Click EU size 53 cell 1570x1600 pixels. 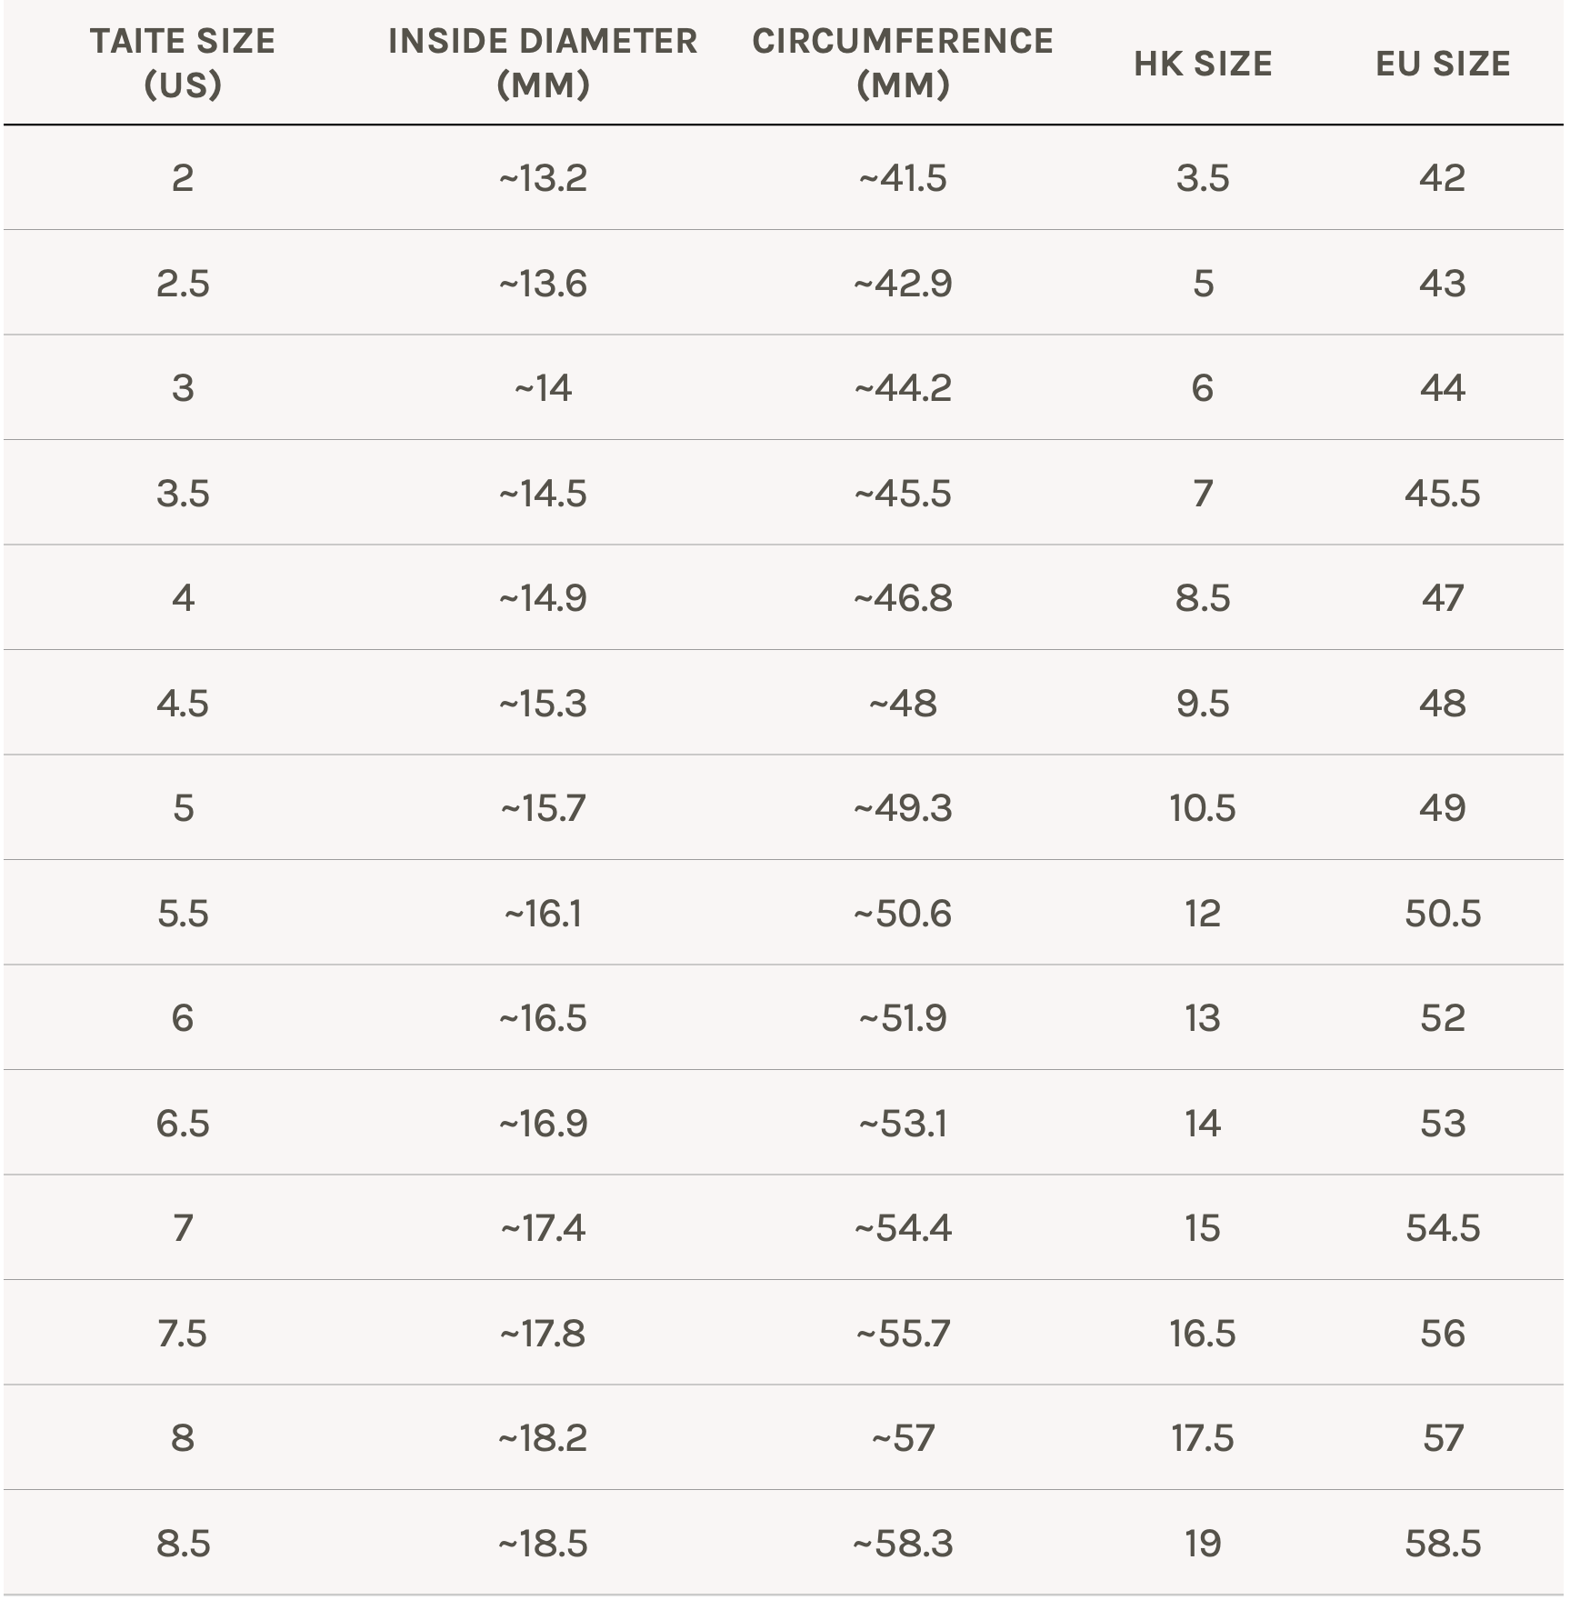(1443, 1124)
